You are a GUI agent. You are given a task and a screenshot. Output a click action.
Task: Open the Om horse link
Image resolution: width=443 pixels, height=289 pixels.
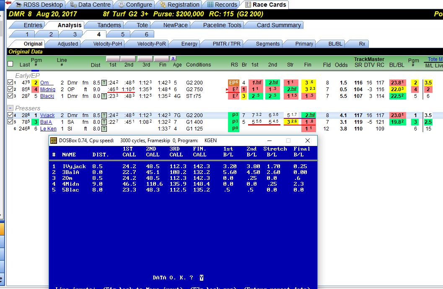[47, 83]
